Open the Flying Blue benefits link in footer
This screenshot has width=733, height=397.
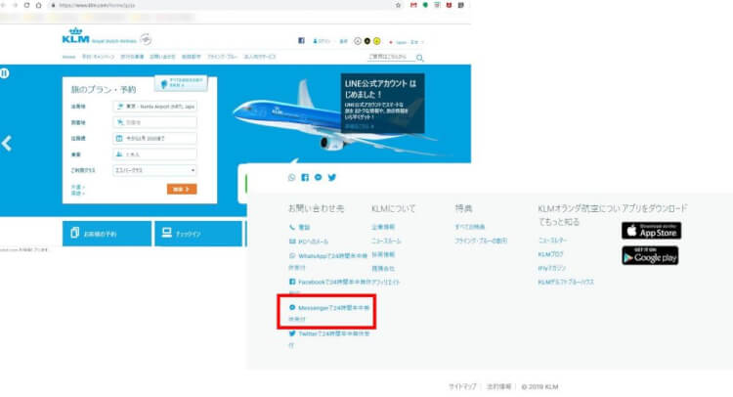[x=481, y=241]
